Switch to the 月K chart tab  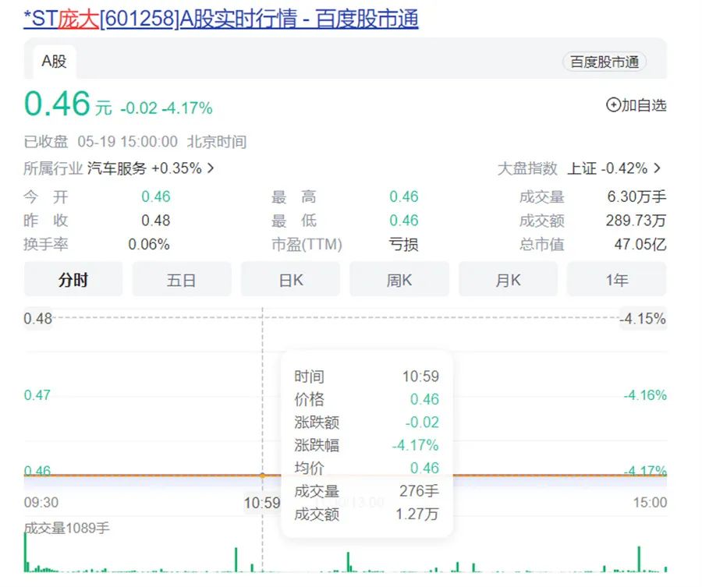(x=508, y=280)
